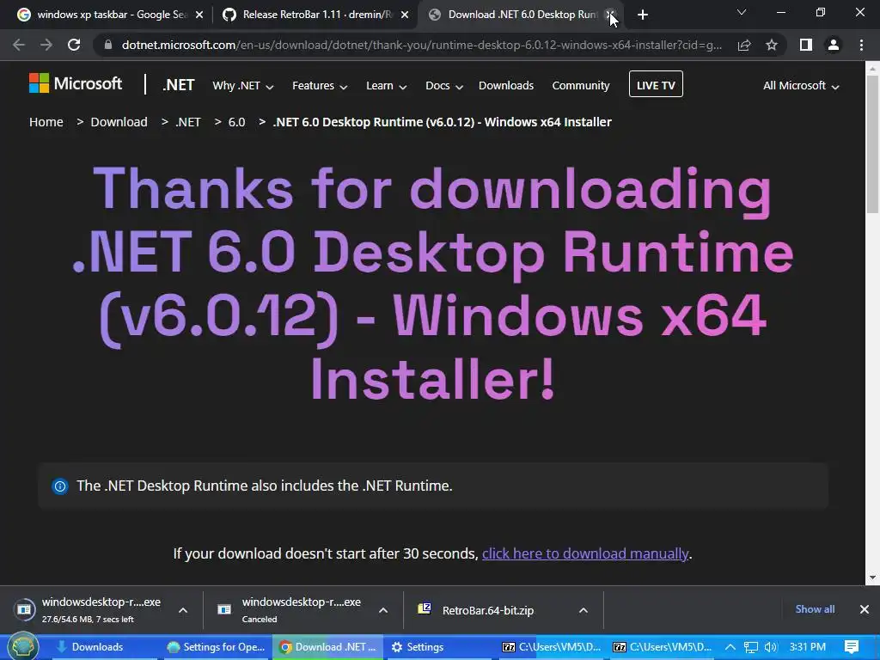The height and width of the screenshot is (660, 880).
Task: Go back to the previous page
Action: [x=19, y=45]
